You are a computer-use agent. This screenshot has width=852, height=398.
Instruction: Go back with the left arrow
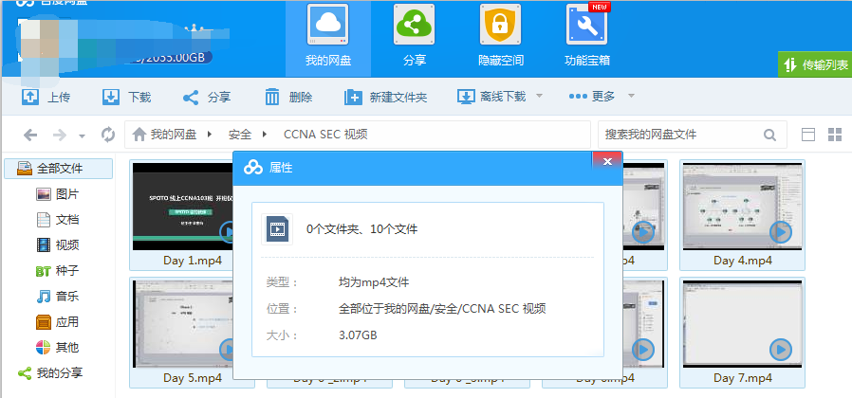[x=30, y=135]
